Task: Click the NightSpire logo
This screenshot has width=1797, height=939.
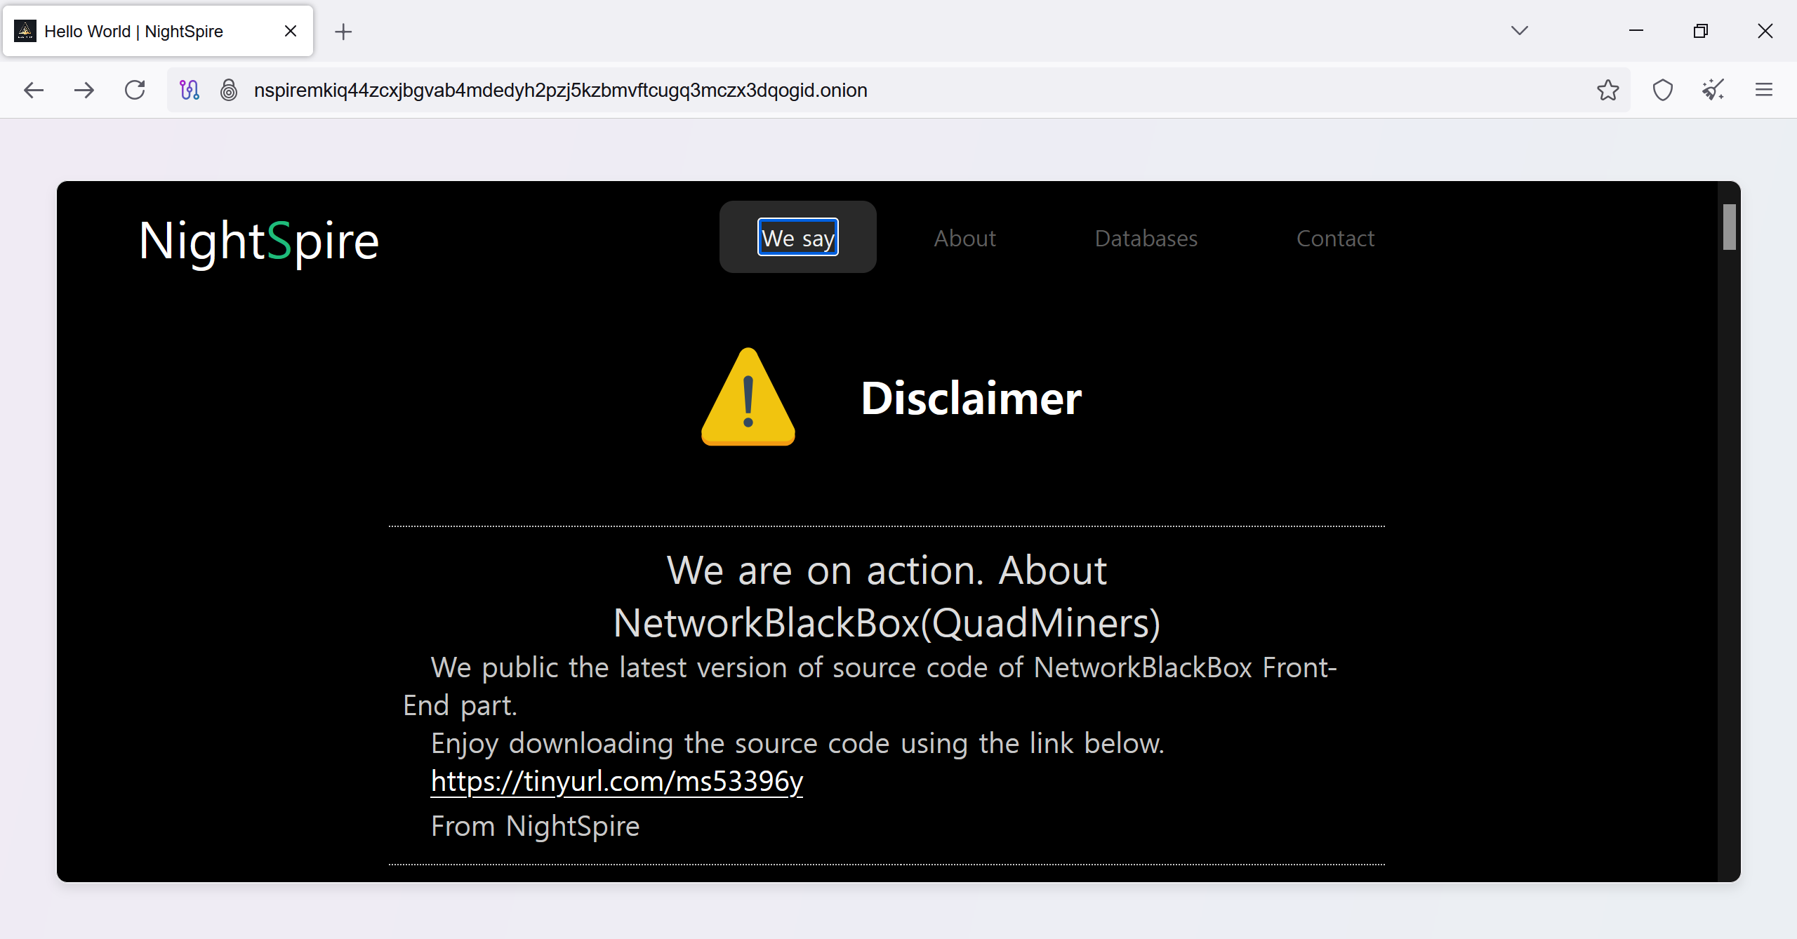Action: click(x=259, y=242)
